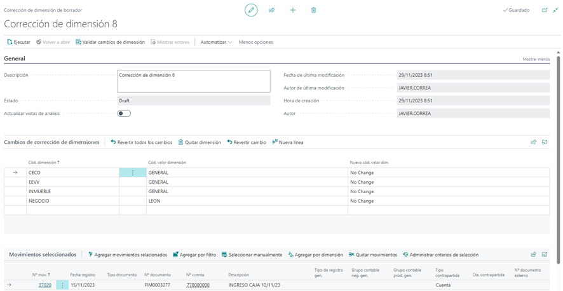Click the vertical page scrollbar
The height and width of the screenshot is (291, 563).
558,159
